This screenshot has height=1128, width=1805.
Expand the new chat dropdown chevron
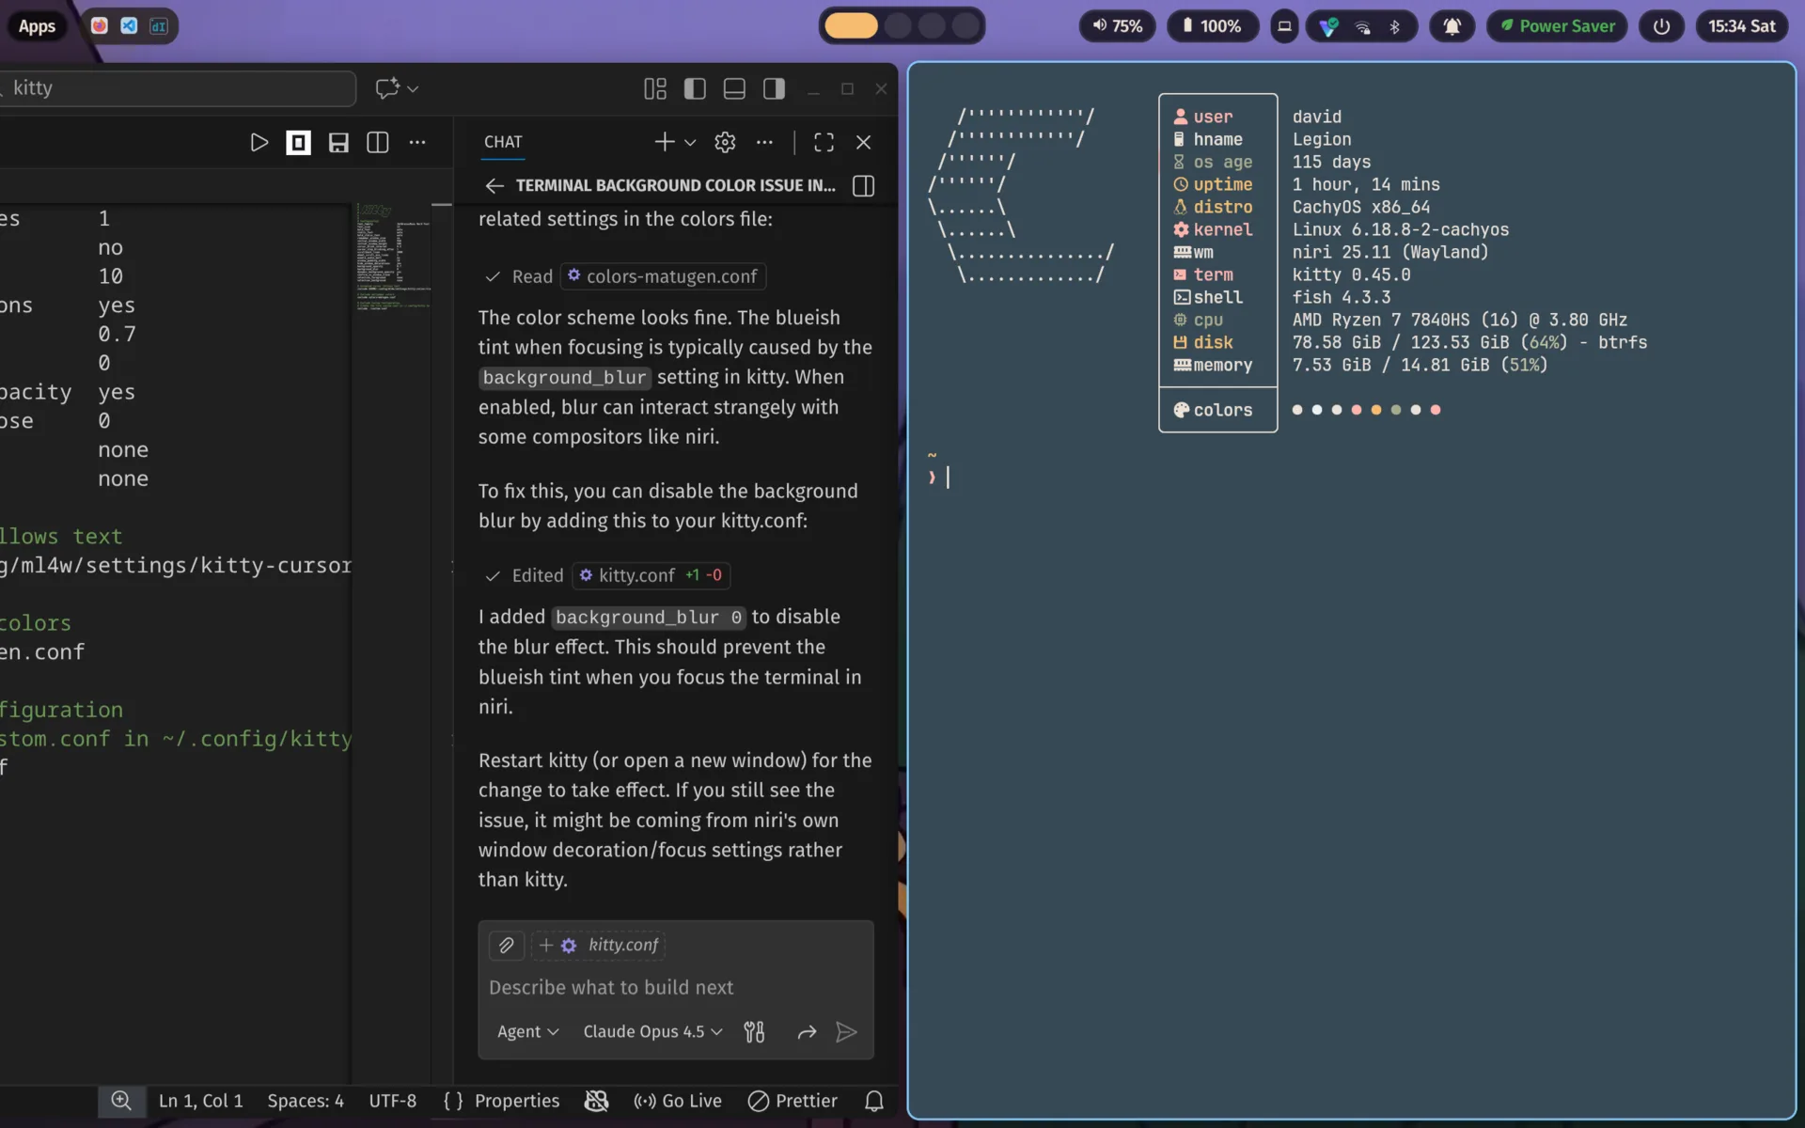pos(689,142)
